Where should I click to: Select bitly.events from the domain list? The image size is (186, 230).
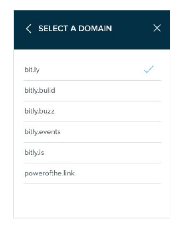tap(92, 132)
